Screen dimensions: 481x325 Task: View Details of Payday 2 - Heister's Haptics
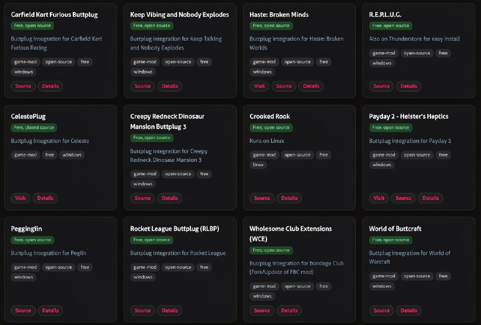tap(430, 198)
